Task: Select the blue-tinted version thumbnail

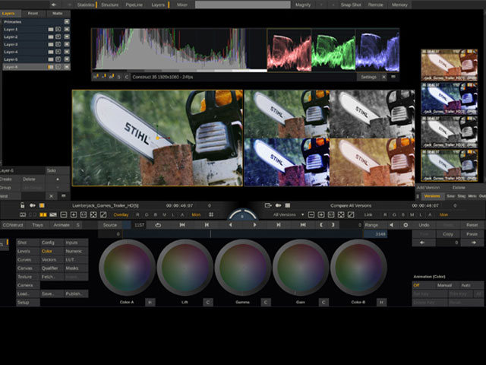Action: pyautogui.click(x=449, y=98)
